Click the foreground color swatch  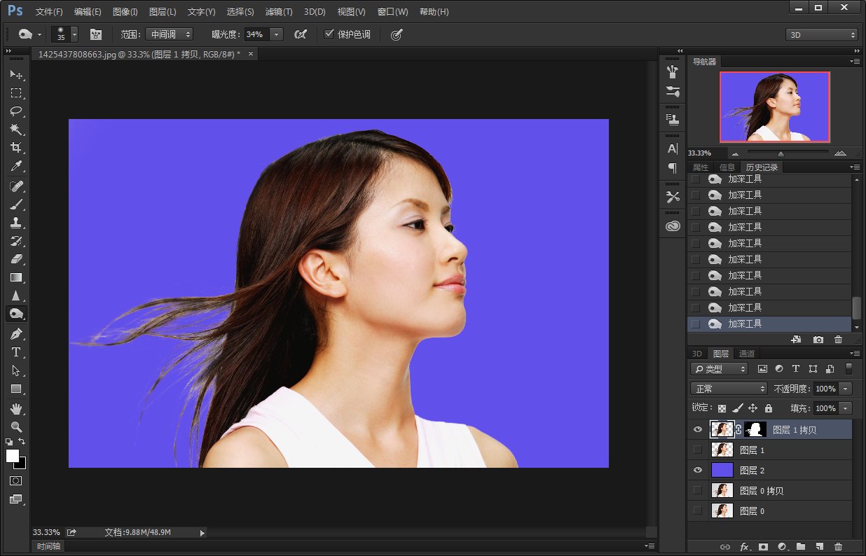[x=13, y=456]
